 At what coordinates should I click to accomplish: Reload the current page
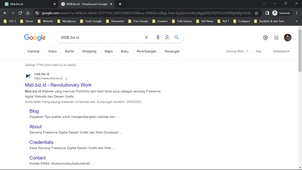20,13
